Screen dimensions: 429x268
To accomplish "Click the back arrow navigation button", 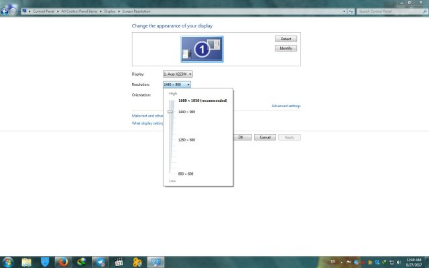I will pyautogui.click(x=5, y=11).
